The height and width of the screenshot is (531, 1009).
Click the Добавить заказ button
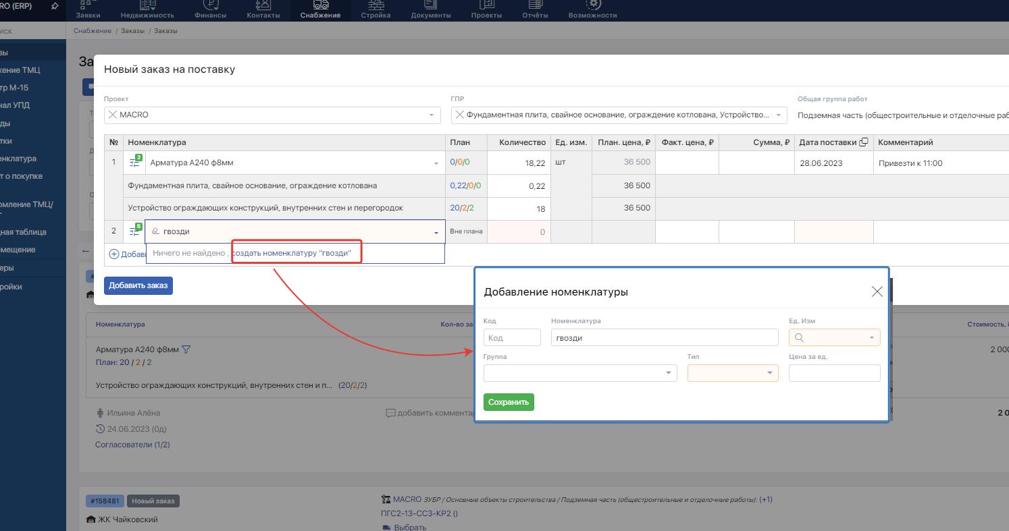tap(138, 285)
